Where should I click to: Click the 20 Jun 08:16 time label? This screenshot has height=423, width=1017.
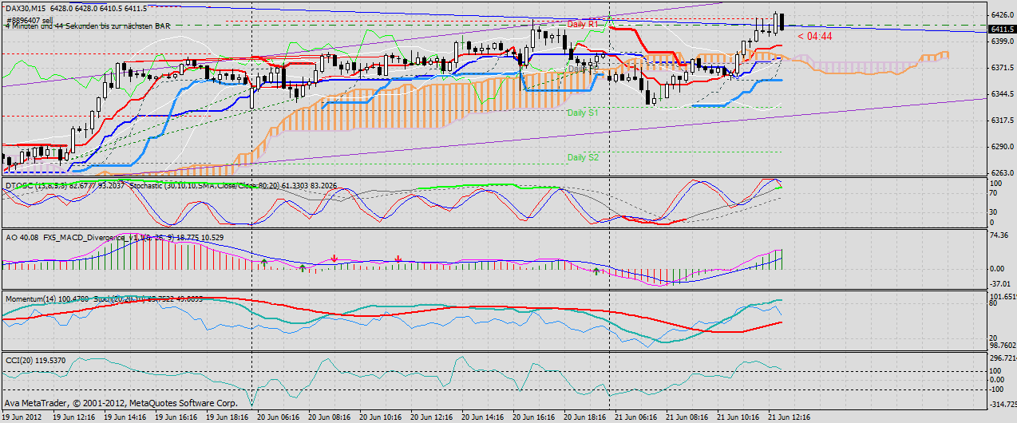[329, 417]
